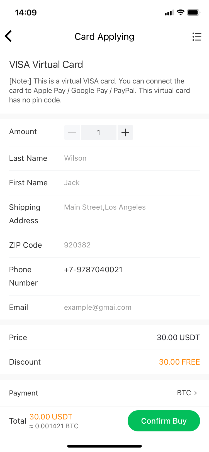Viewport: 209px width, 452px height.
Task: Click the amount quantity field
Action: pyautogui.click(x=98, y=132)
